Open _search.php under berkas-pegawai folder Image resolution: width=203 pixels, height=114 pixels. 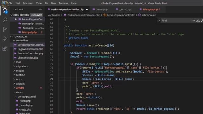point(28,105)
